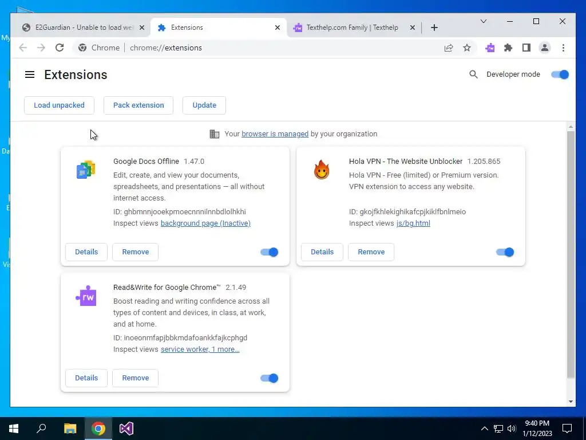Inspect the service worker, 1 more link
The width and height of the screenshot is (586, 440).
tap(200, 349)
